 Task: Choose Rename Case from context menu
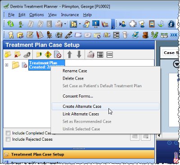(75, 71)
